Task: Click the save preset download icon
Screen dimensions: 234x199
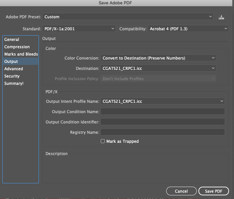Action: (221, 17)
